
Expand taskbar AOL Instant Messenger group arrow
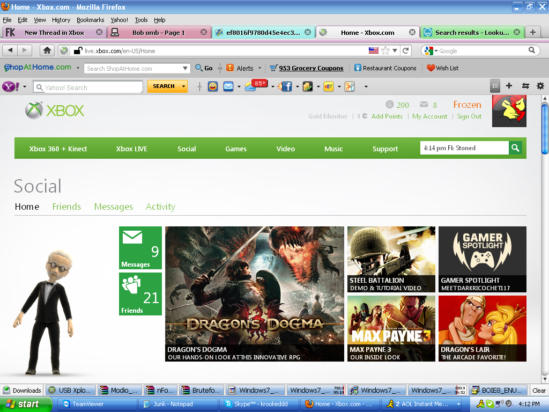pyautogui.click(x=458, y=404)
